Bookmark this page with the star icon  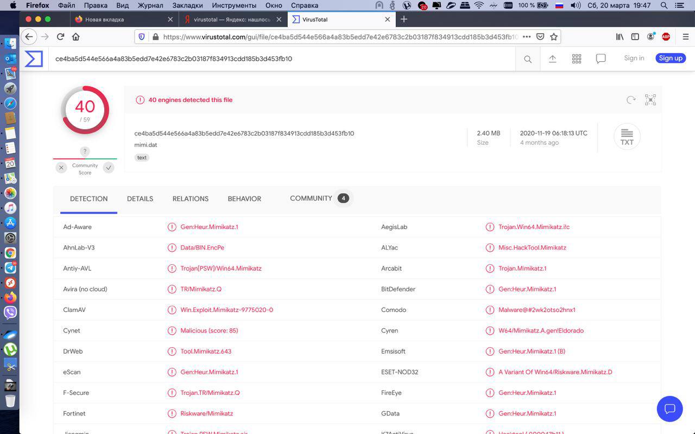[554, 37]
